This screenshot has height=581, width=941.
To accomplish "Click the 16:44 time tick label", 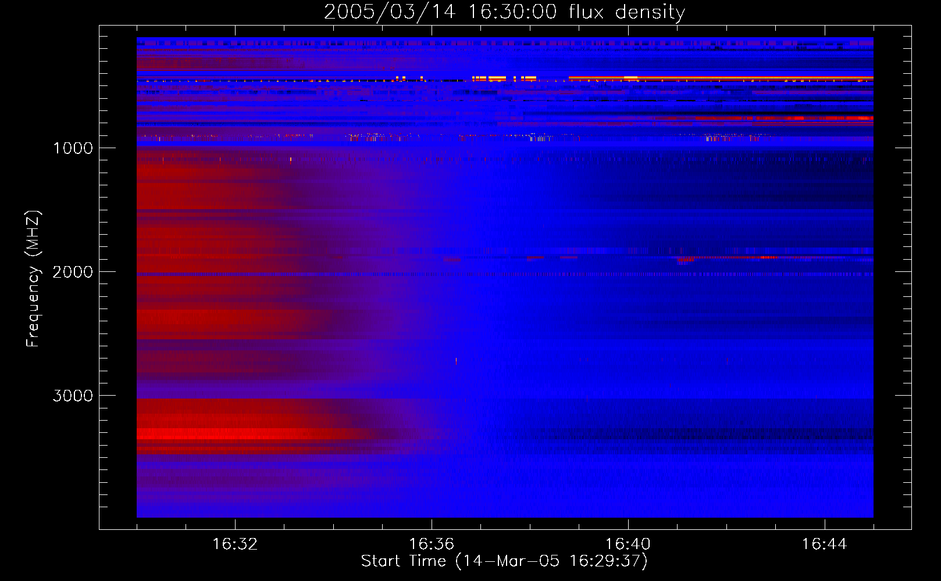I will [x=825, y=544].
